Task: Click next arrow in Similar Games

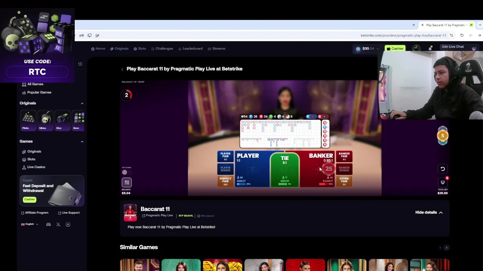Action: 446,248
